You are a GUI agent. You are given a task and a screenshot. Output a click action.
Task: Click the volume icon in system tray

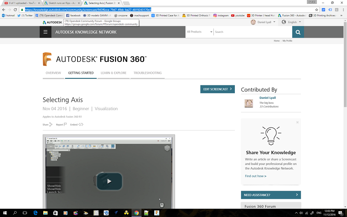[301, 213]
